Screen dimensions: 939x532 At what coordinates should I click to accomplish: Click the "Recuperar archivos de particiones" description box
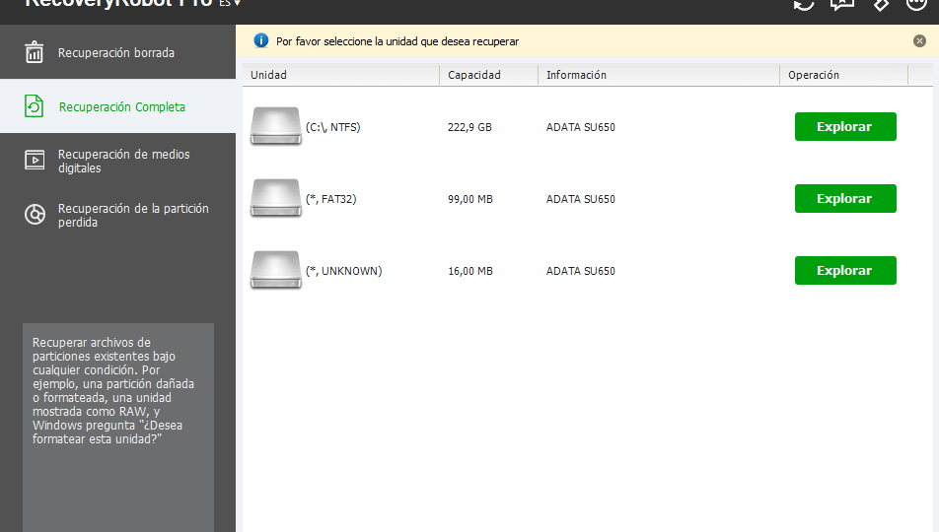coord(118,428)
